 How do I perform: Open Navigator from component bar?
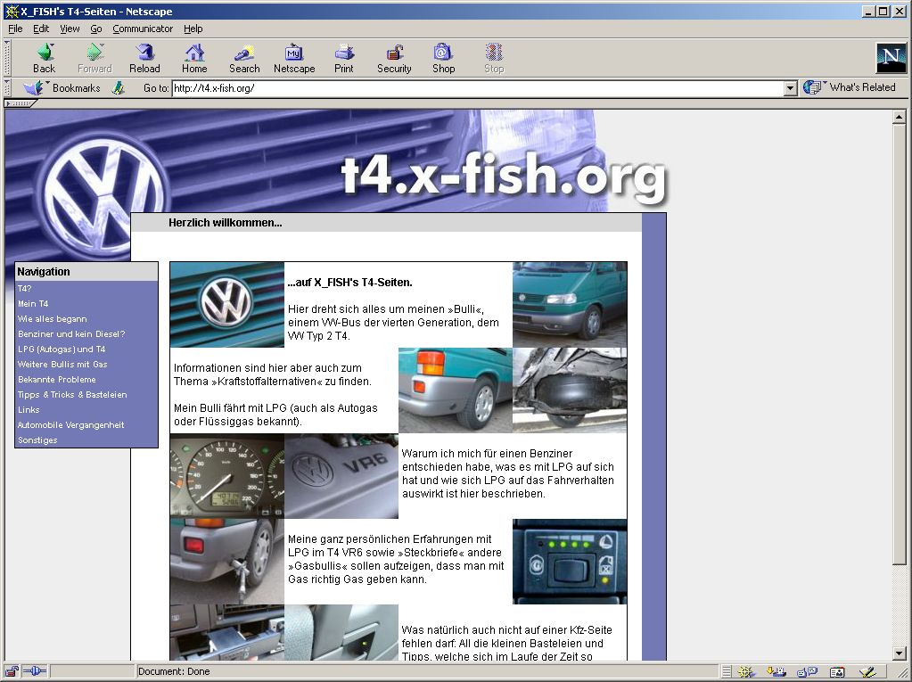[x=746, y=672]
